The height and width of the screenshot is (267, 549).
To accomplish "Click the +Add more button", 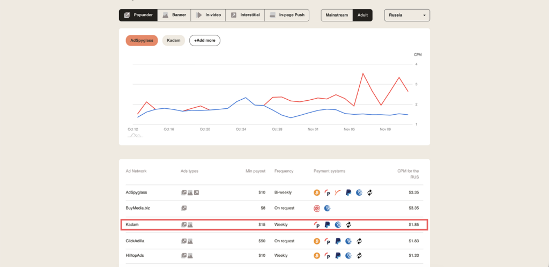I will coord(204,40).
